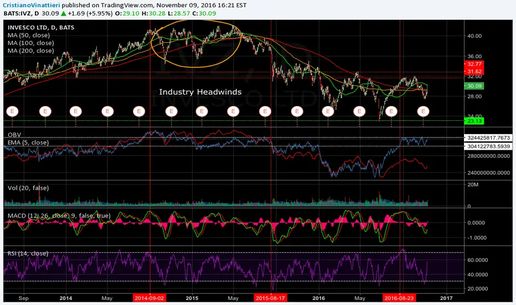Image resolution: width=516 pixels, height=305 pixels.
Task: Select the Vol (20, false) label
Action: click(x=28, y=188)
